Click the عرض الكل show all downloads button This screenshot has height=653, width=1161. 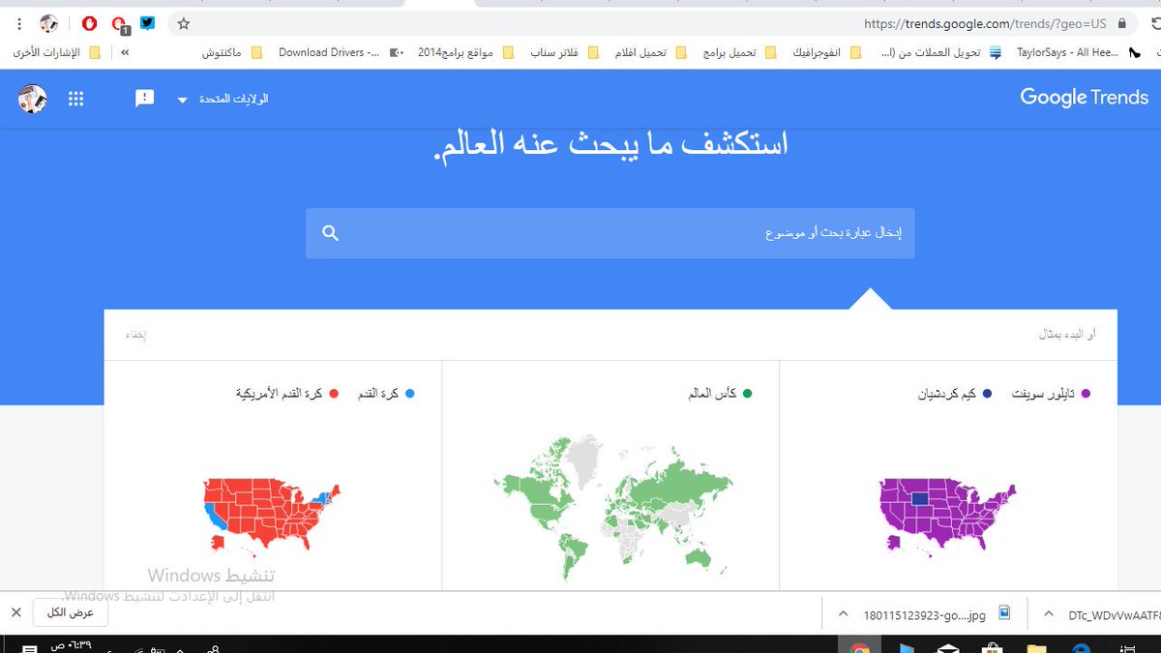click(71, 612)
